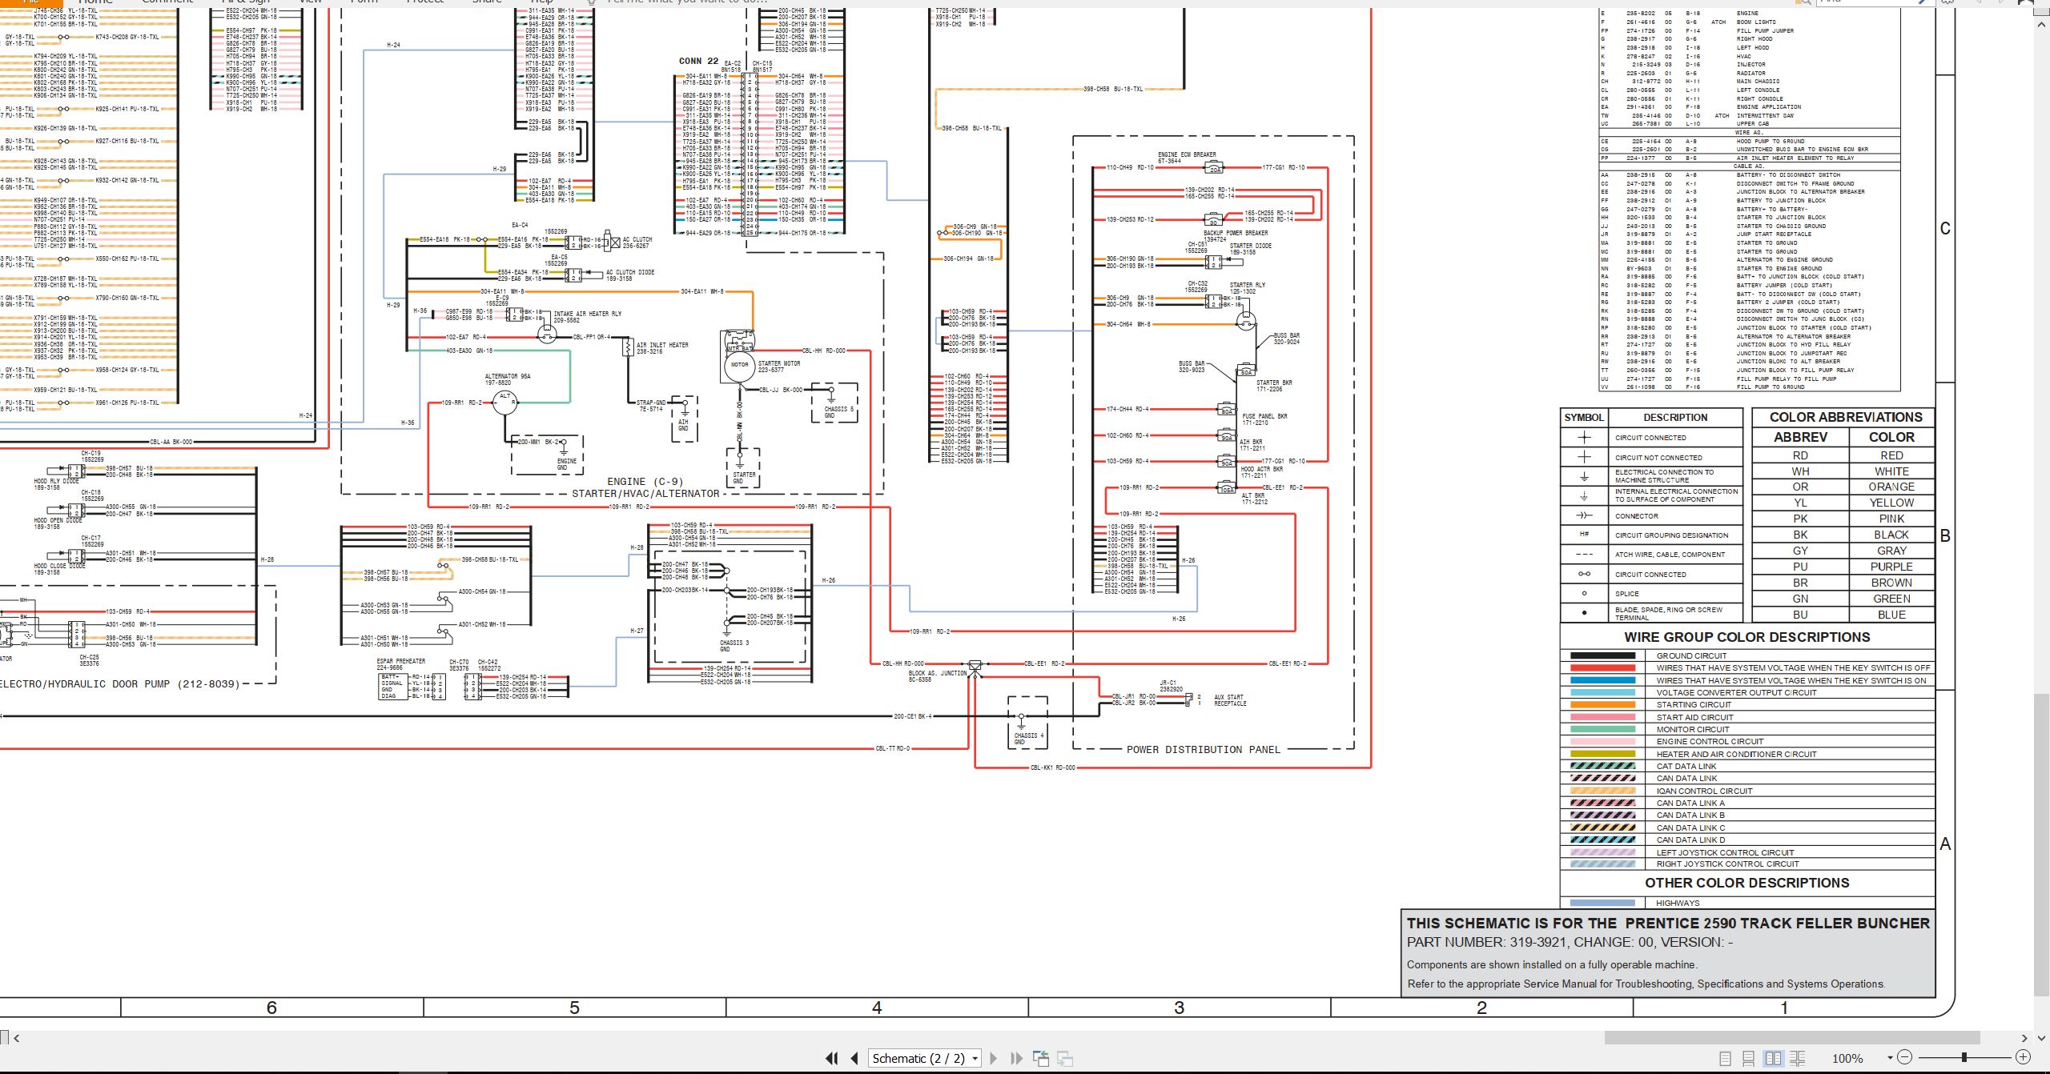
Task: Click the POWER DISTRIBUTION PANEL label
Action: (x=1203, y=750)
